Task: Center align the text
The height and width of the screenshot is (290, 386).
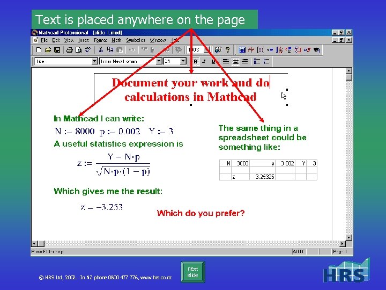Action: [235, 61]
